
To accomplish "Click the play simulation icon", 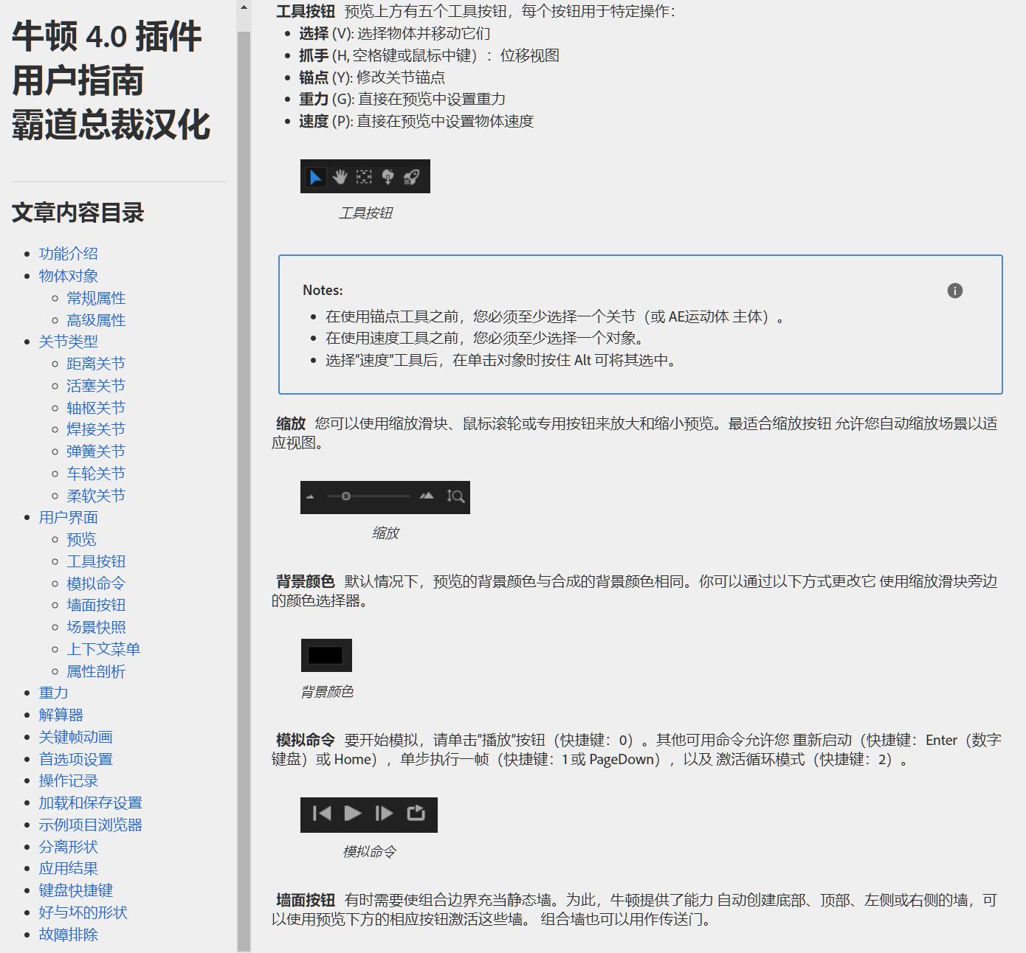I will coord(353,814).
